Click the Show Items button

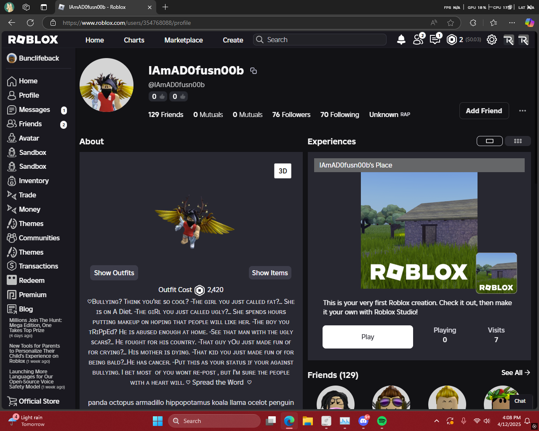(270, 273)
